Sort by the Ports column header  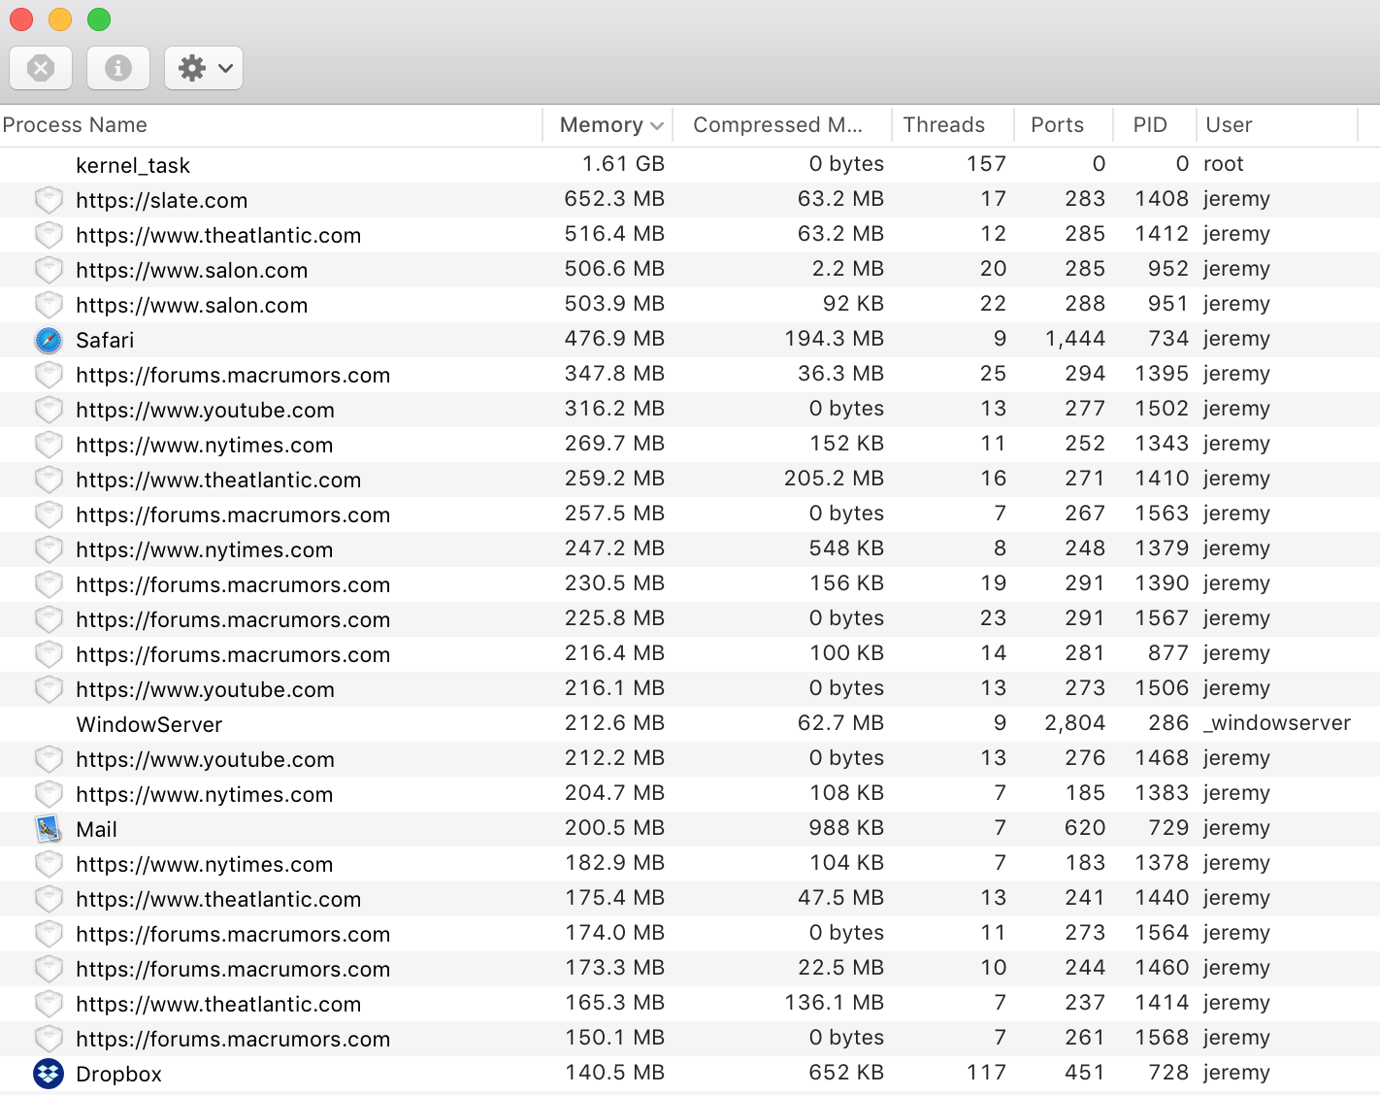(x=1063, y=125)
